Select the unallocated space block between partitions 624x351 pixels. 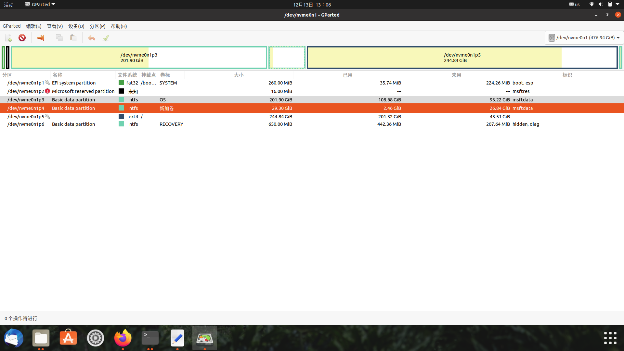pyautogui.click(x=287, y=58)
